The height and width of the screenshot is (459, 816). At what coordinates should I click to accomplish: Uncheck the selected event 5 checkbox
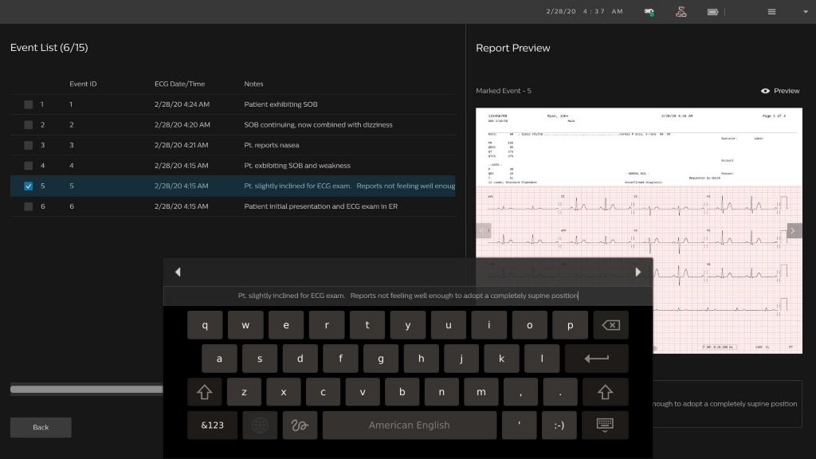pyautogui.click(x=29, y=186)
